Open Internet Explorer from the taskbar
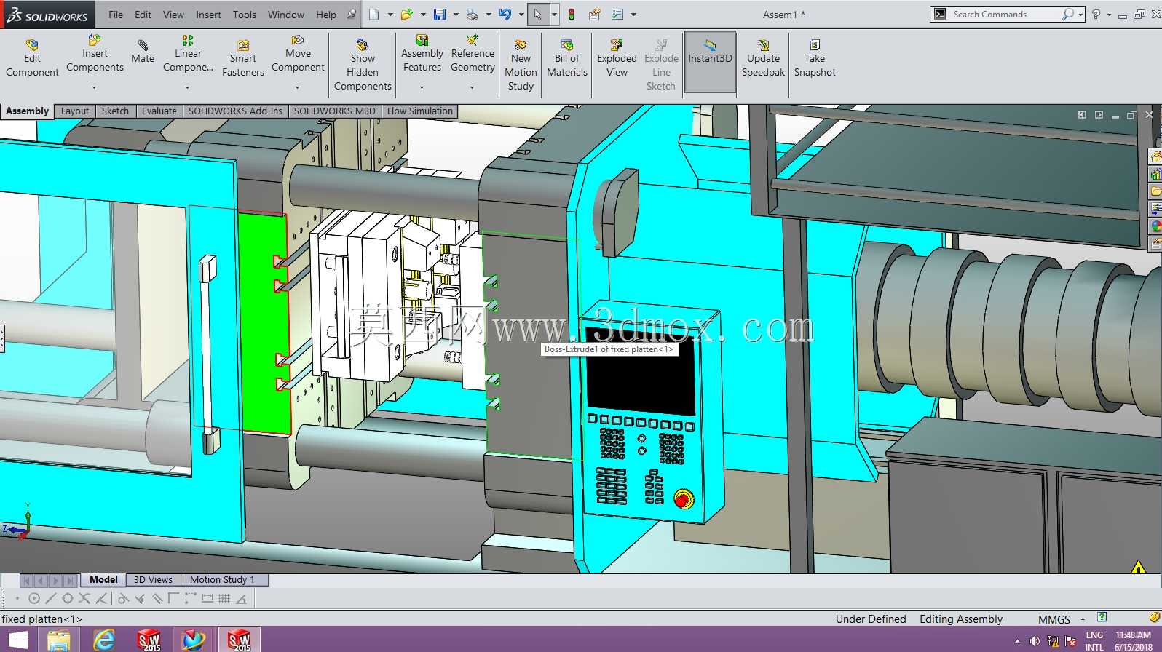This screenshot has width=1162, height=652. click(104, 640)
